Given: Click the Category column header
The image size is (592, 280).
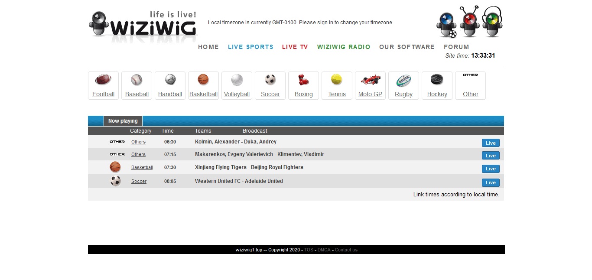Looking at the screenshot, I should [141, 131].
